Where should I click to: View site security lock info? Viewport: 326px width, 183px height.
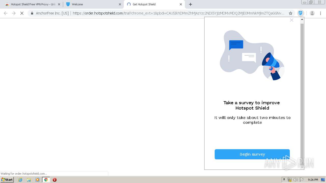point(32,13)
